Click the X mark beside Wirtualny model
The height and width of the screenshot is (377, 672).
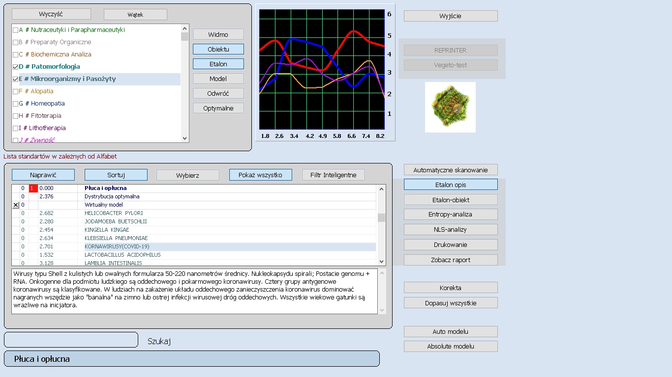16,205
